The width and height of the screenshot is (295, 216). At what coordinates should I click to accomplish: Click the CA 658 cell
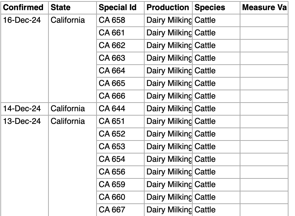tap(112, 20)
